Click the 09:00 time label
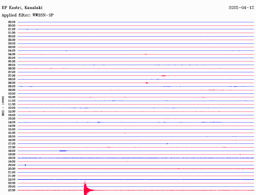The width and height of the screenshot is (256, 195). (x=12, y=86)
